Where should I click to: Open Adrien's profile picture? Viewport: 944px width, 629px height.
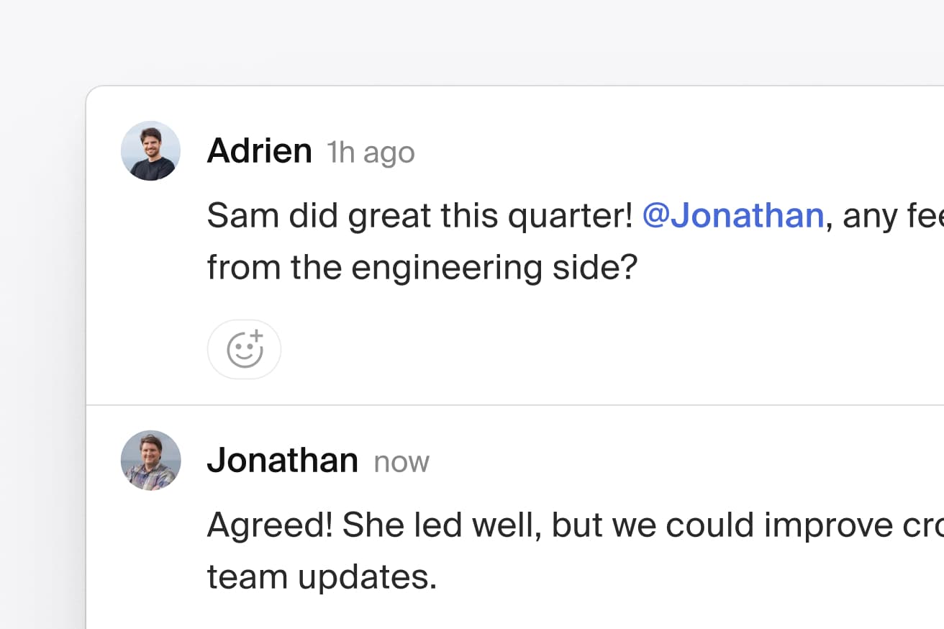pyautogui.click(x=150, y=151)
